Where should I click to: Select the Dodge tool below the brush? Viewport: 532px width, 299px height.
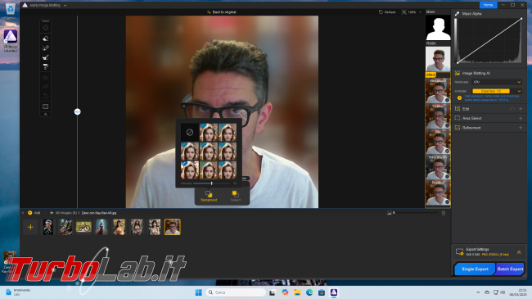click(x=46, y=57)
